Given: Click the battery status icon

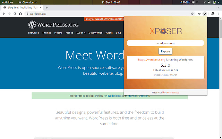Looking at the screenshot, I should (215, 2).
